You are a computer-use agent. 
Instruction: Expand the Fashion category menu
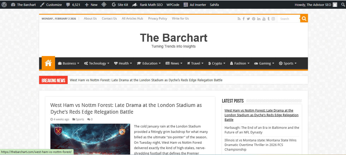point(239,63)
